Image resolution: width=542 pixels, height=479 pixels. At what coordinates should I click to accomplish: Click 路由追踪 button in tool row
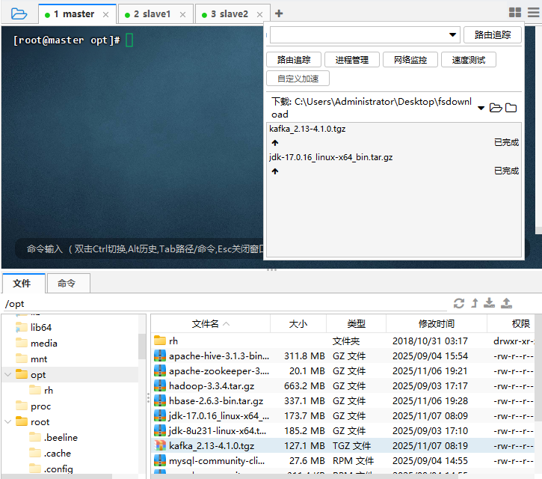pos(294,60)
